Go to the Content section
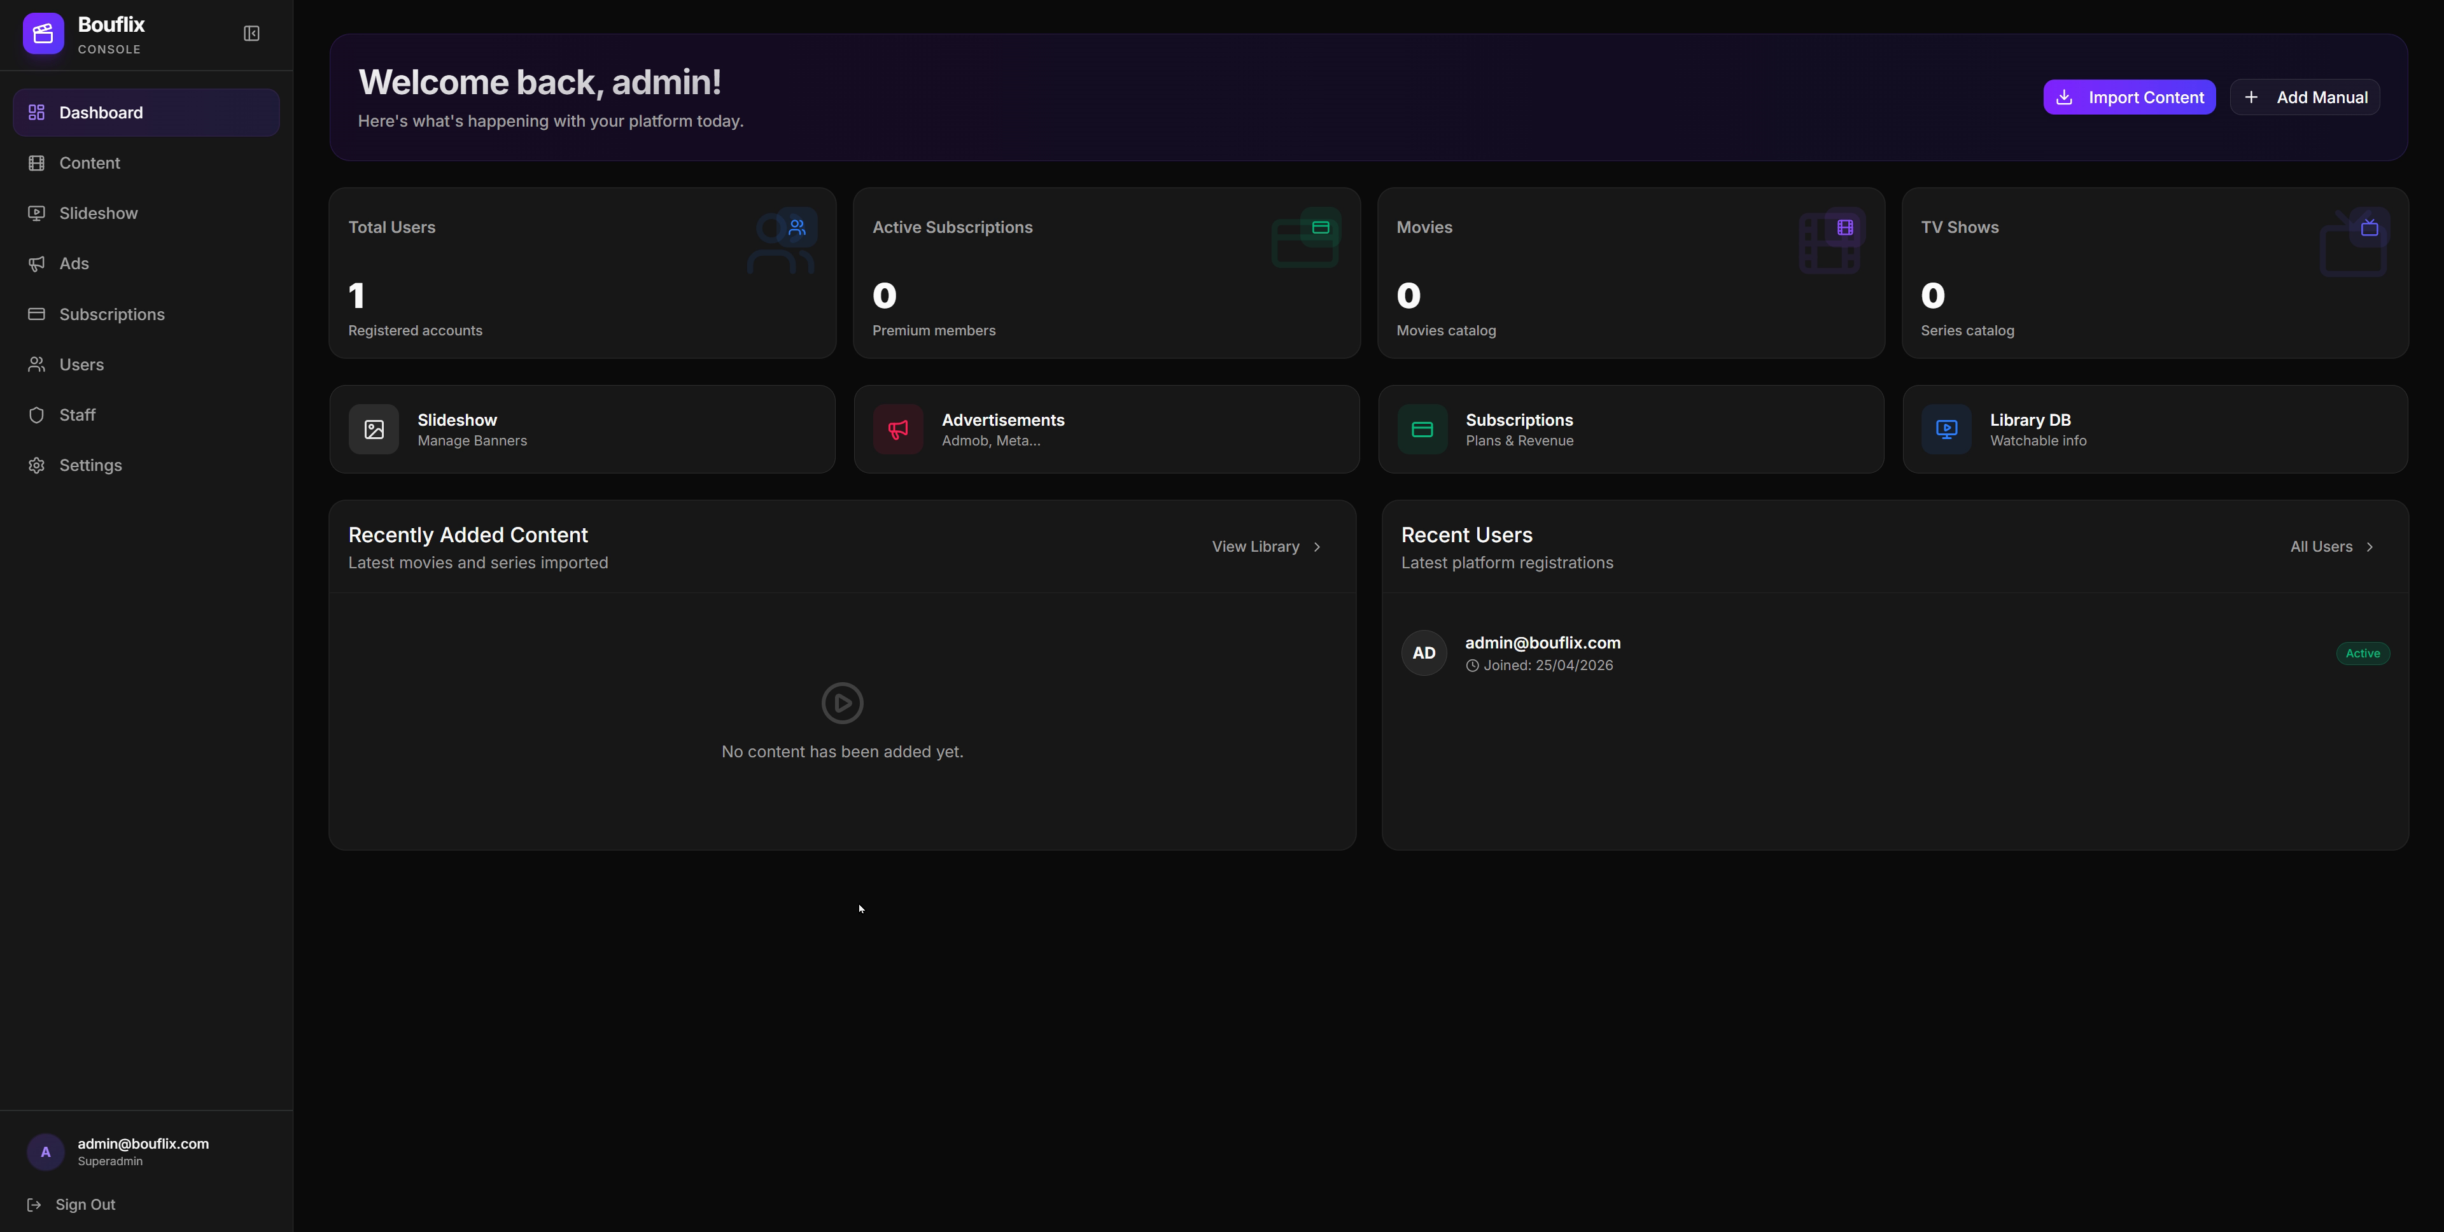This screenshot has height=1232, width=2444. (x=146, y=163)
